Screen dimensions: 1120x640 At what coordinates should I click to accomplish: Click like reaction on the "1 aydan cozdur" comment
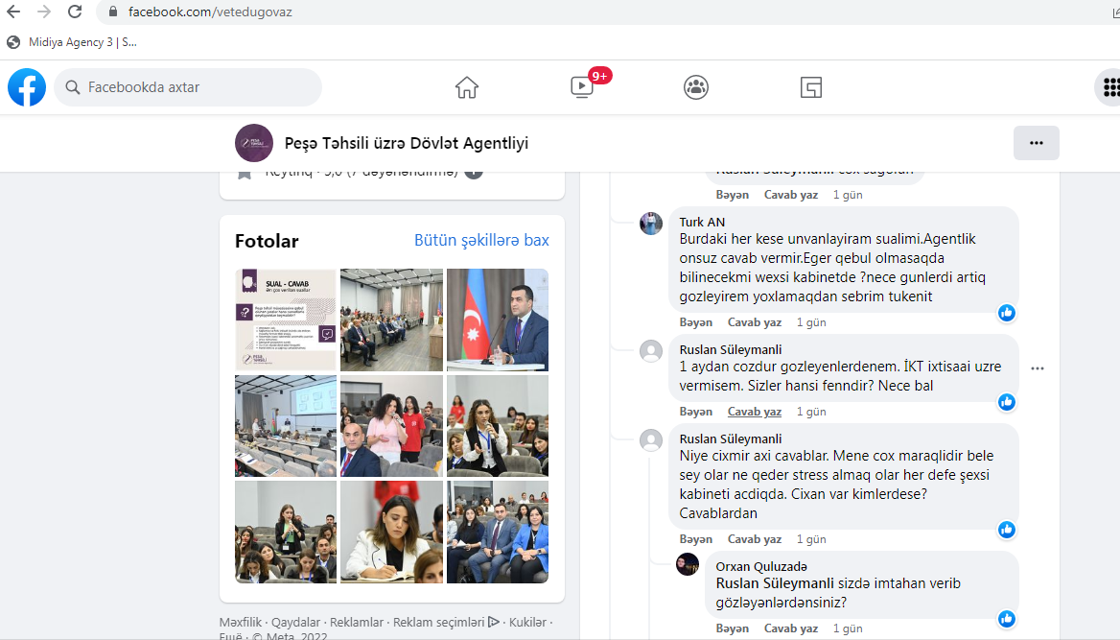coord(1007,402)
